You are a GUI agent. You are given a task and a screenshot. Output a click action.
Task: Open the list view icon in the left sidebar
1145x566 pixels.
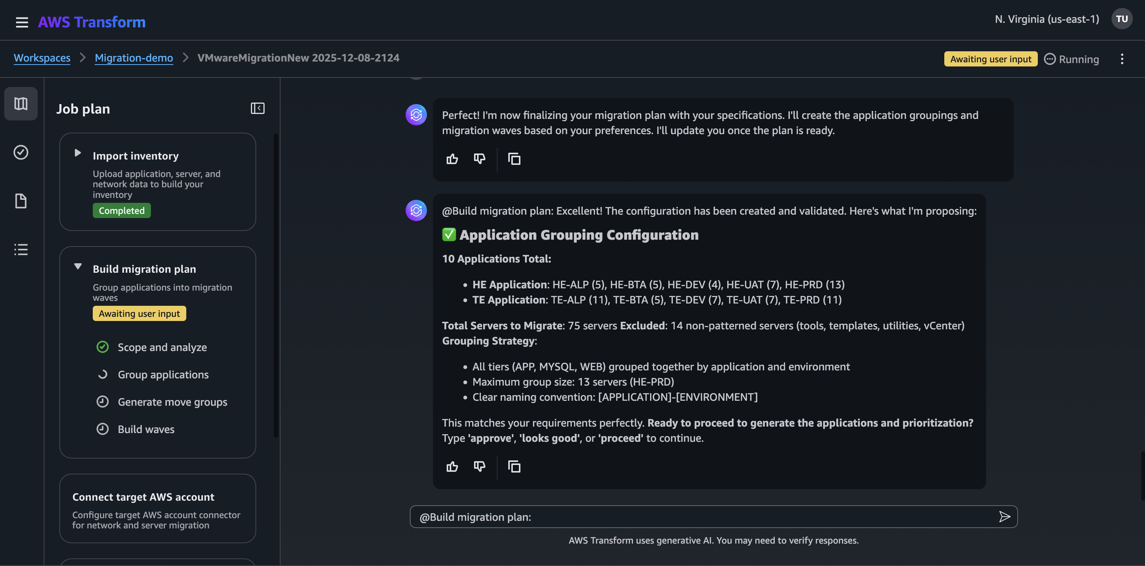point(21,249)
